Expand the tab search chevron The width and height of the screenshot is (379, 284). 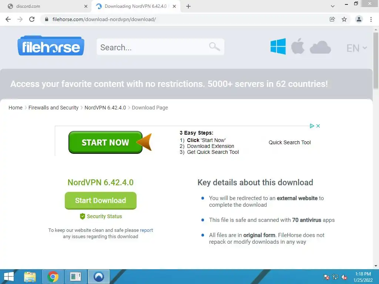(x=333, y=6)
